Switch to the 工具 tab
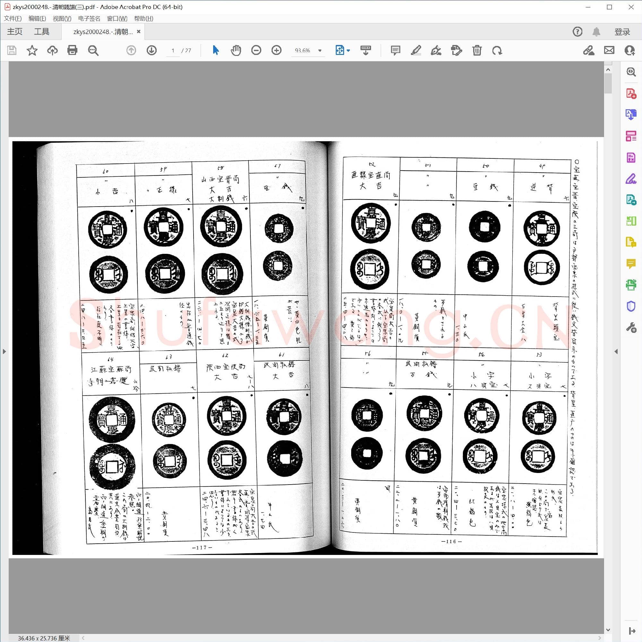 tap(41, 31)
